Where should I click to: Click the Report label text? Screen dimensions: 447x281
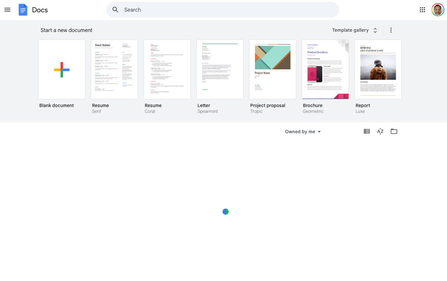(x=363, y=105)
